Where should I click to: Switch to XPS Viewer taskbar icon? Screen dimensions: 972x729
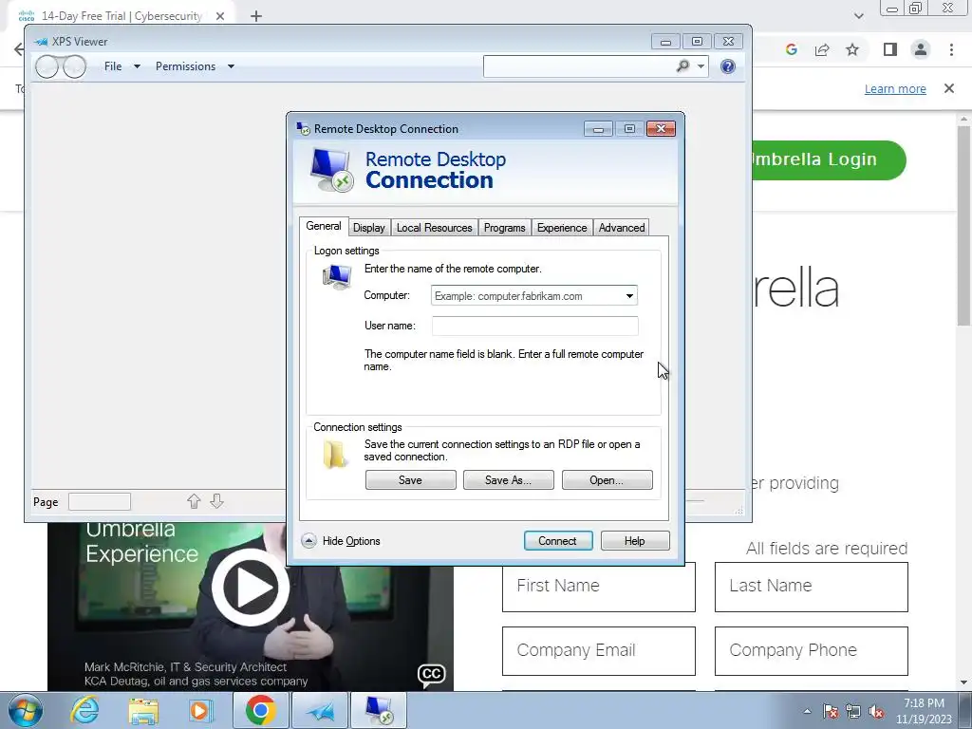(320, 710)
